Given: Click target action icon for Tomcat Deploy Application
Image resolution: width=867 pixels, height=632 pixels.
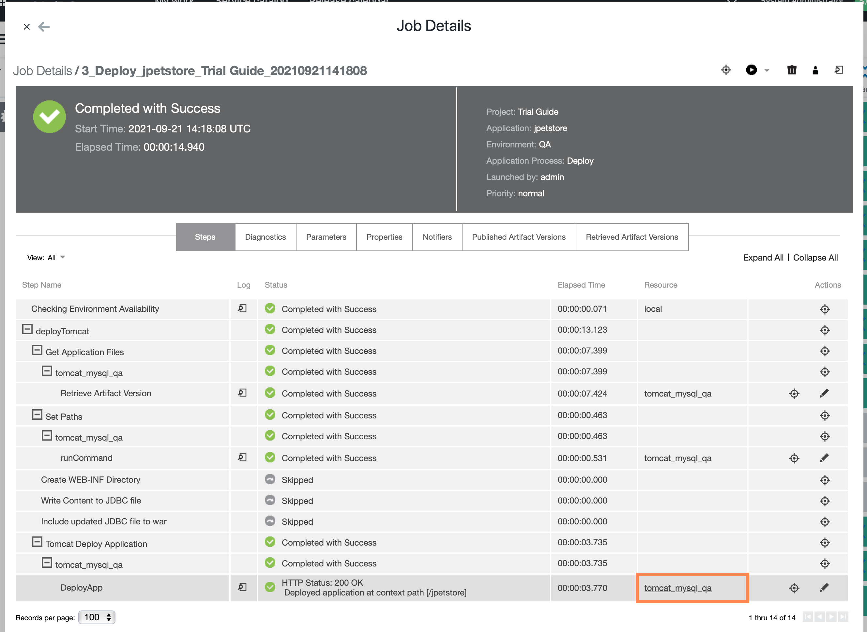Looking at the screenshot, I should pyautogui.click(x=825, y=543).
